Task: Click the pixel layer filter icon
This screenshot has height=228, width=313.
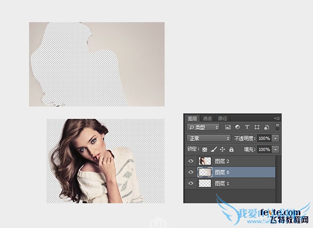Action: [x=228, y=127]
